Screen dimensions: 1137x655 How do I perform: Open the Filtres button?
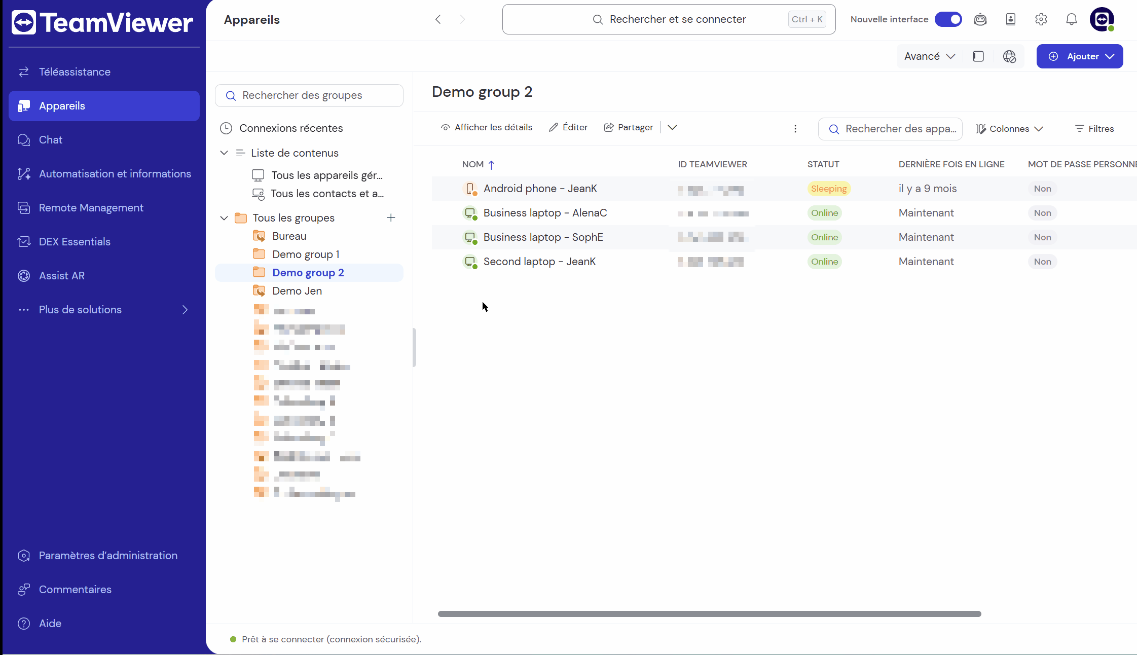tap(1095, 129)
